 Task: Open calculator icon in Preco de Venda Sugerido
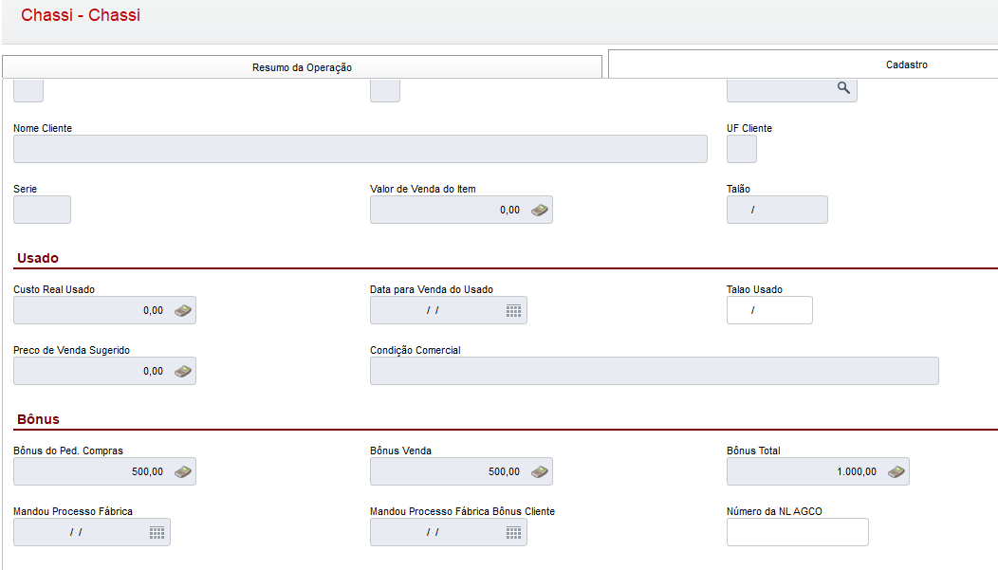click(183, 371)
